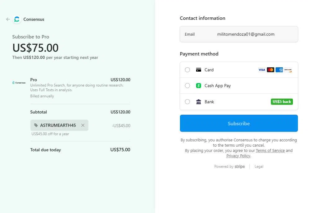
Task: Click the Powered by stripe link
Action: (x=230, y=166)
